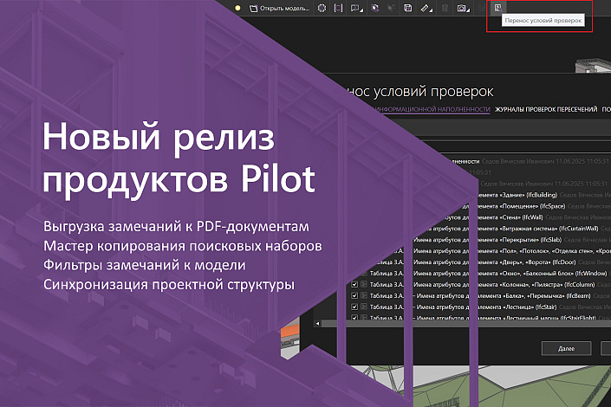Toggle checkbox for Лестница (IfcStair) row

(x=354, y=306)
